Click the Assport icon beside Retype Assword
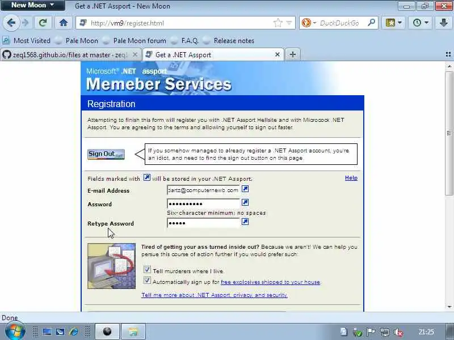454x340 pixels. click(245, 222)
